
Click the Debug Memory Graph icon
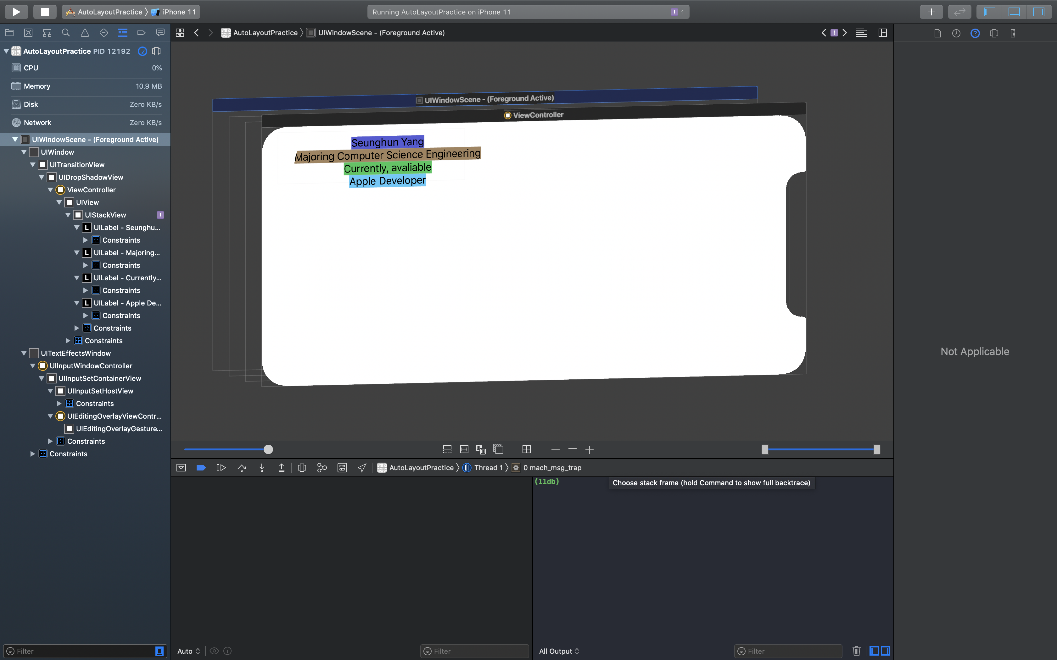[x=322, y=468]
